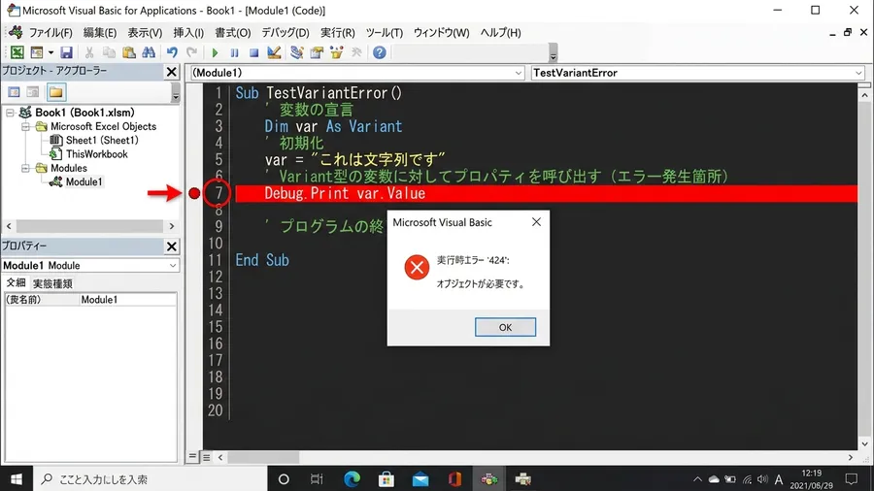Collapse the Modules folder expander

coord(25,168)
